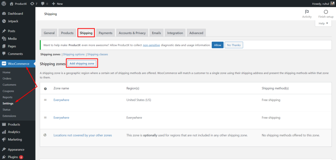Open the Accounts & Privacy tab
Viewport: 336px width, 160px height.
[x=132, y=33]
